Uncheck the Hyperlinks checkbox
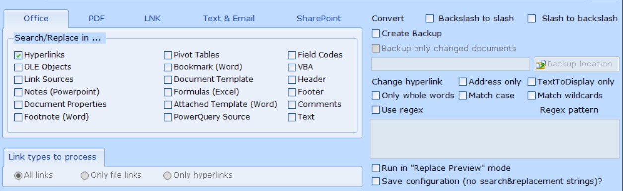The width and height of the screenshot is (623, 191). [18, 55]
